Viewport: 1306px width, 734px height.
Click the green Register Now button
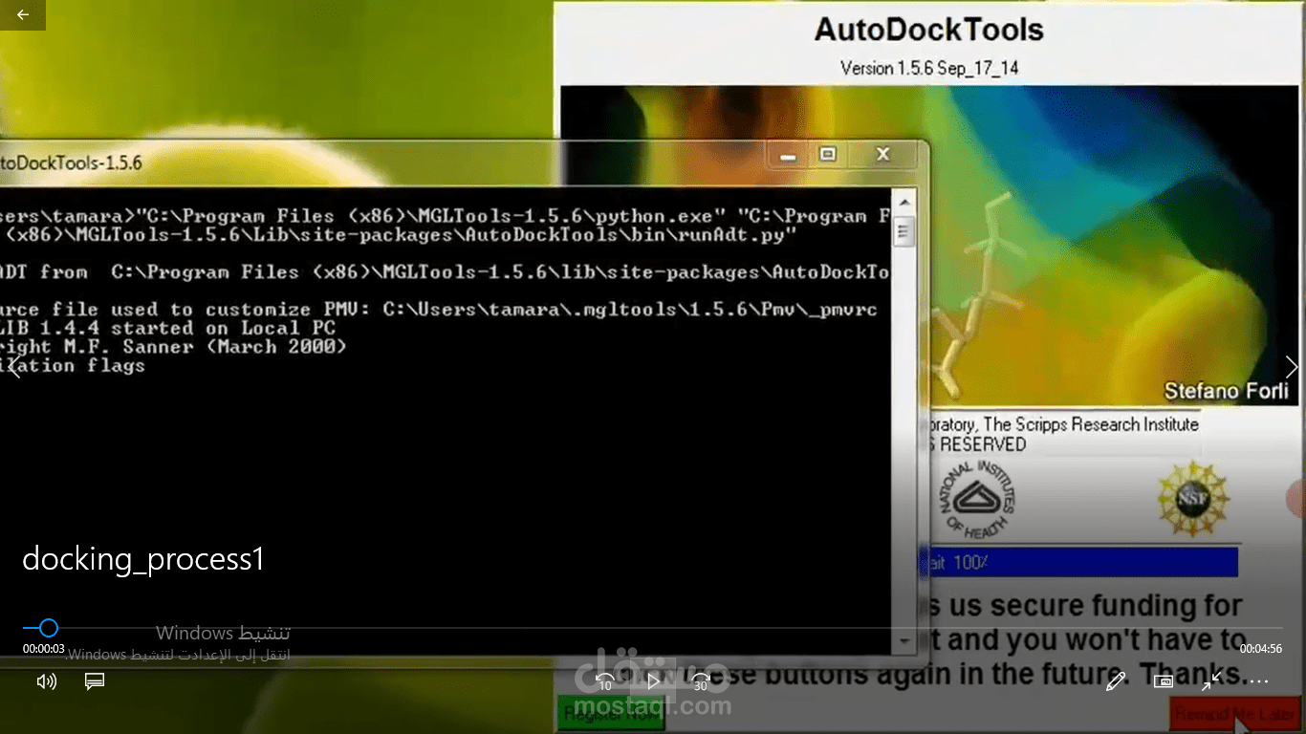[611, 713]
